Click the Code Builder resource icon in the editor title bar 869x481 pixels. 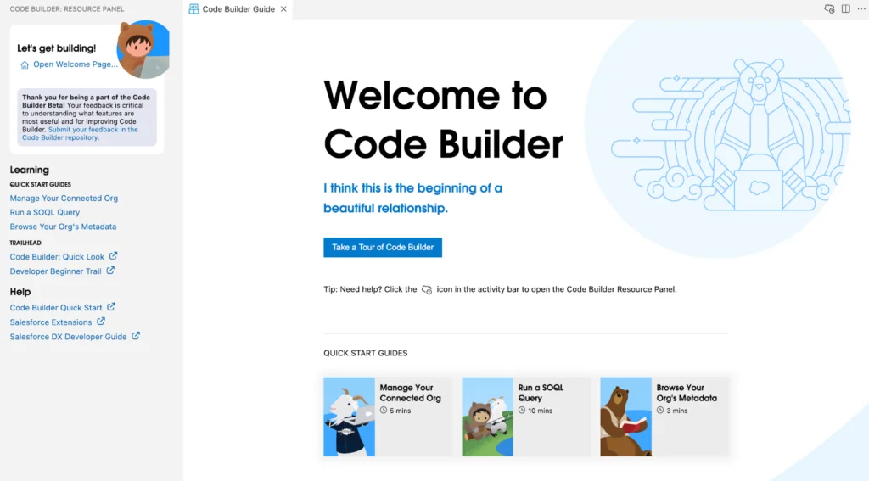[x=829, y=8]
